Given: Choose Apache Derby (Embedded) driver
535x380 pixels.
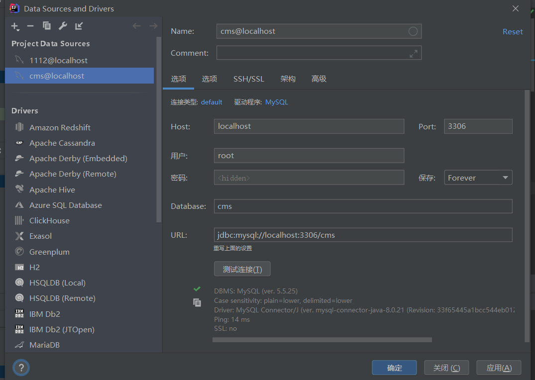Looking at the screenshot, I should pos(79,158).
